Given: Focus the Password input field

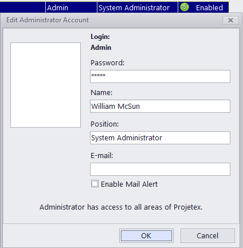Looking at the screenshot, I should coord(160,76).
